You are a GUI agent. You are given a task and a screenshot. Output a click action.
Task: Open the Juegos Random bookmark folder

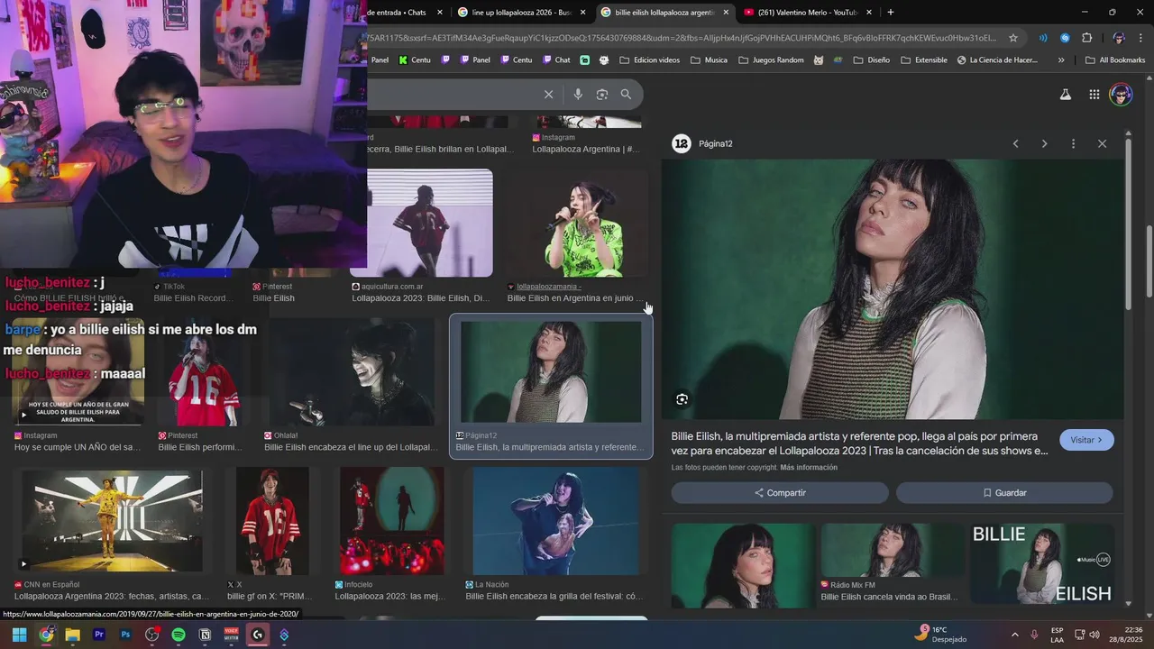(x=771, y=60)
